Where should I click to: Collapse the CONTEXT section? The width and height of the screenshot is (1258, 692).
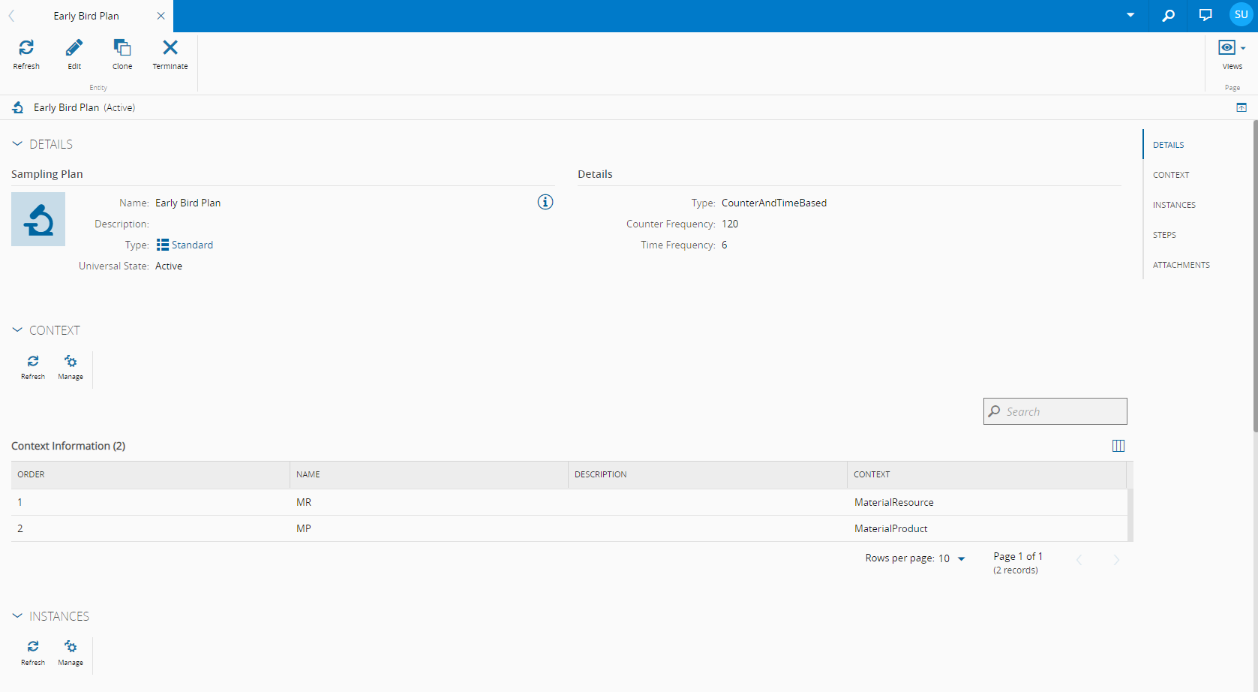17,330
